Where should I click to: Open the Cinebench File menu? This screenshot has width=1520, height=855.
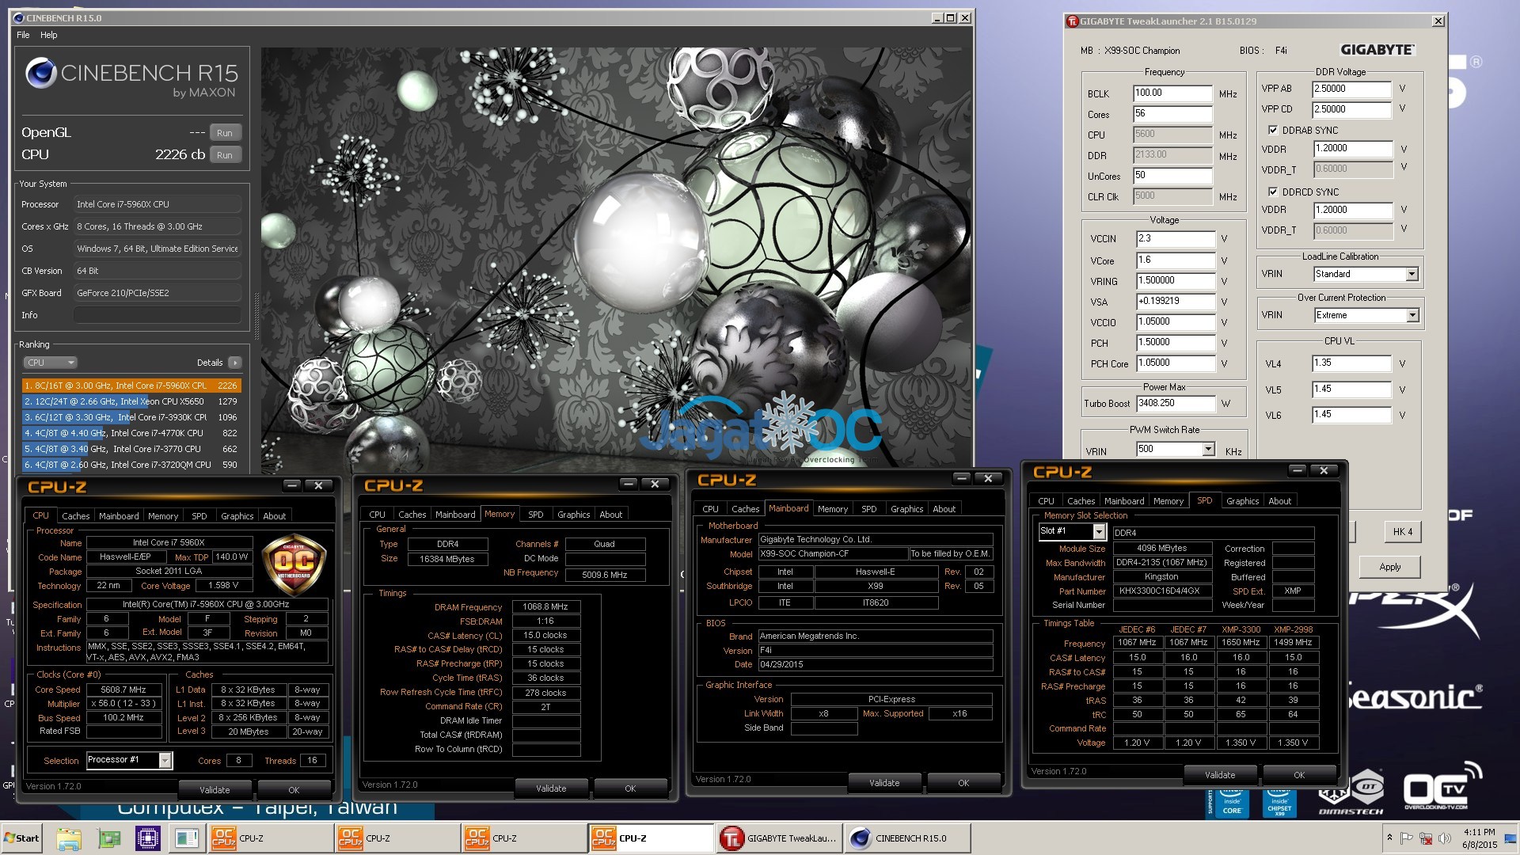click(23, 35)
